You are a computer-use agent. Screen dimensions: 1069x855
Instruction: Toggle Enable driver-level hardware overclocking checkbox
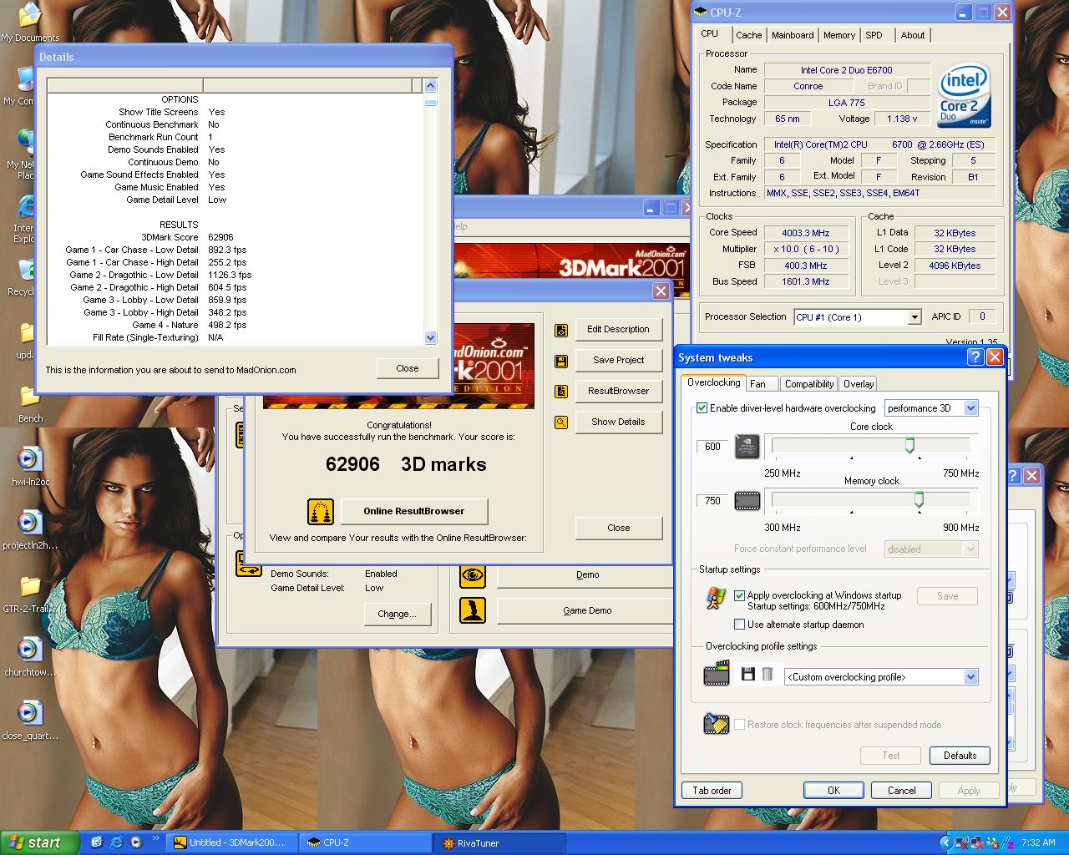702,408
